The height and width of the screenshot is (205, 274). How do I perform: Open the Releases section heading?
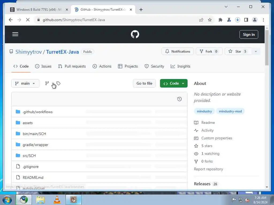click(202, 184)
